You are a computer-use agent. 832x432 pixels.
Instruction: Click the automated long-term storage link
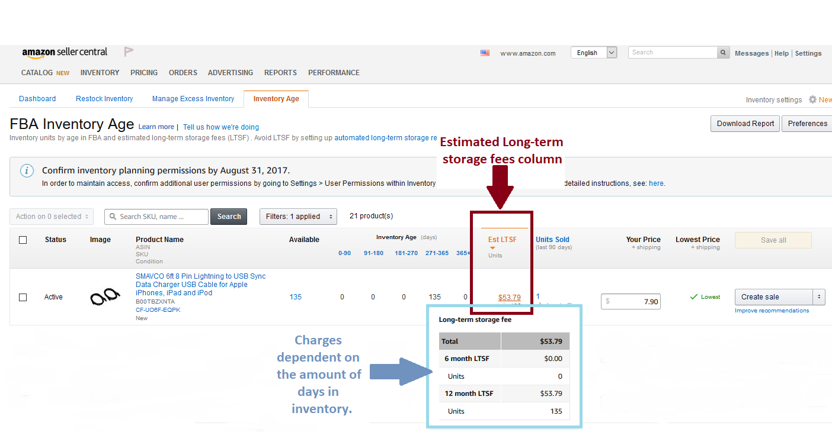click(386, 138)
